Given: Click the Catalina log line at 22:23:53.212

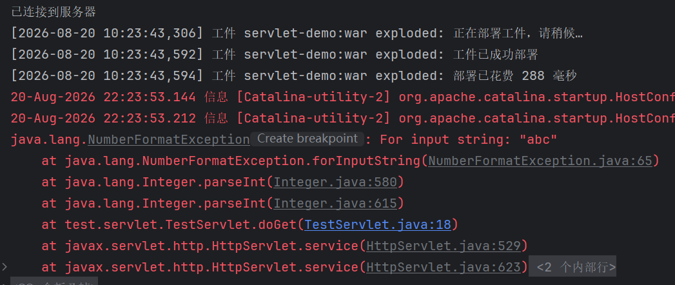Looking at the screenshot, I should [343, 119].
